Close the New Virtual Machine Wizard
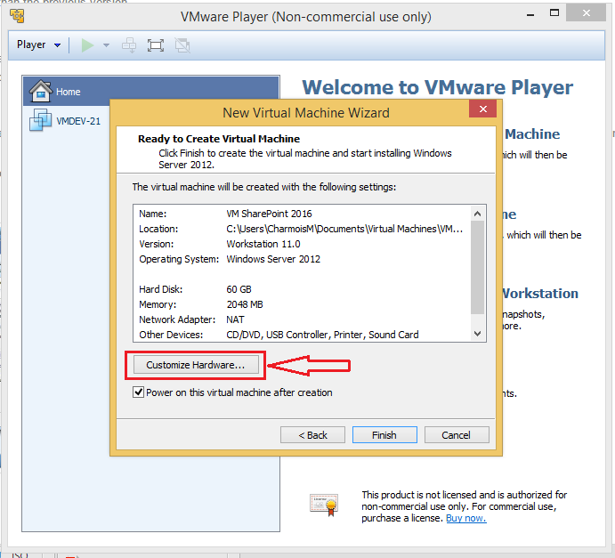This screenshot has height=558, width=615. tap(482, 109)
